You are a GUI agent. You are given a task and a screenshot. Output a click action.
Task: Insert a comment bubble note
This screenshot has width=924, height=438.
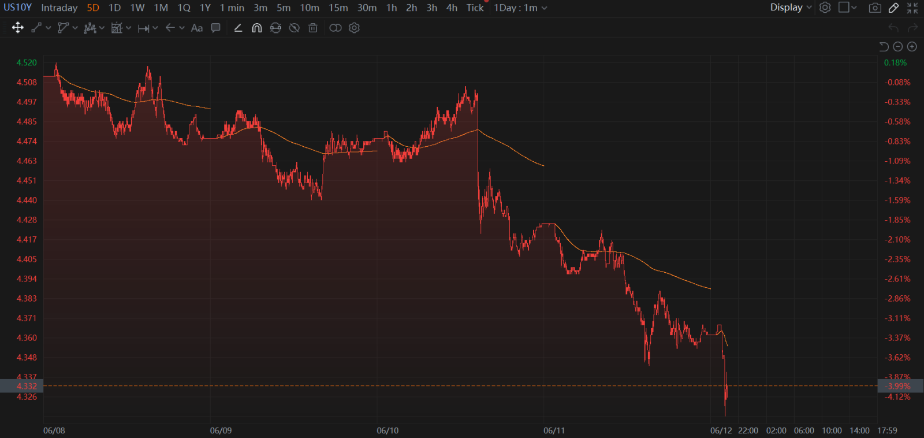[216, 28]
